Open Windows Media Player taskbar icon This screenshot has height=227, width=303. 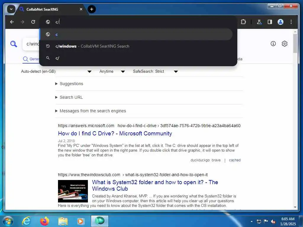point(81,221)
